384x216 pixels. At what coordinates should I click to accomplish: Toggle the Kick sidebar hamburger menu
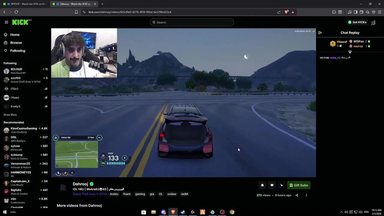(6, 22)
